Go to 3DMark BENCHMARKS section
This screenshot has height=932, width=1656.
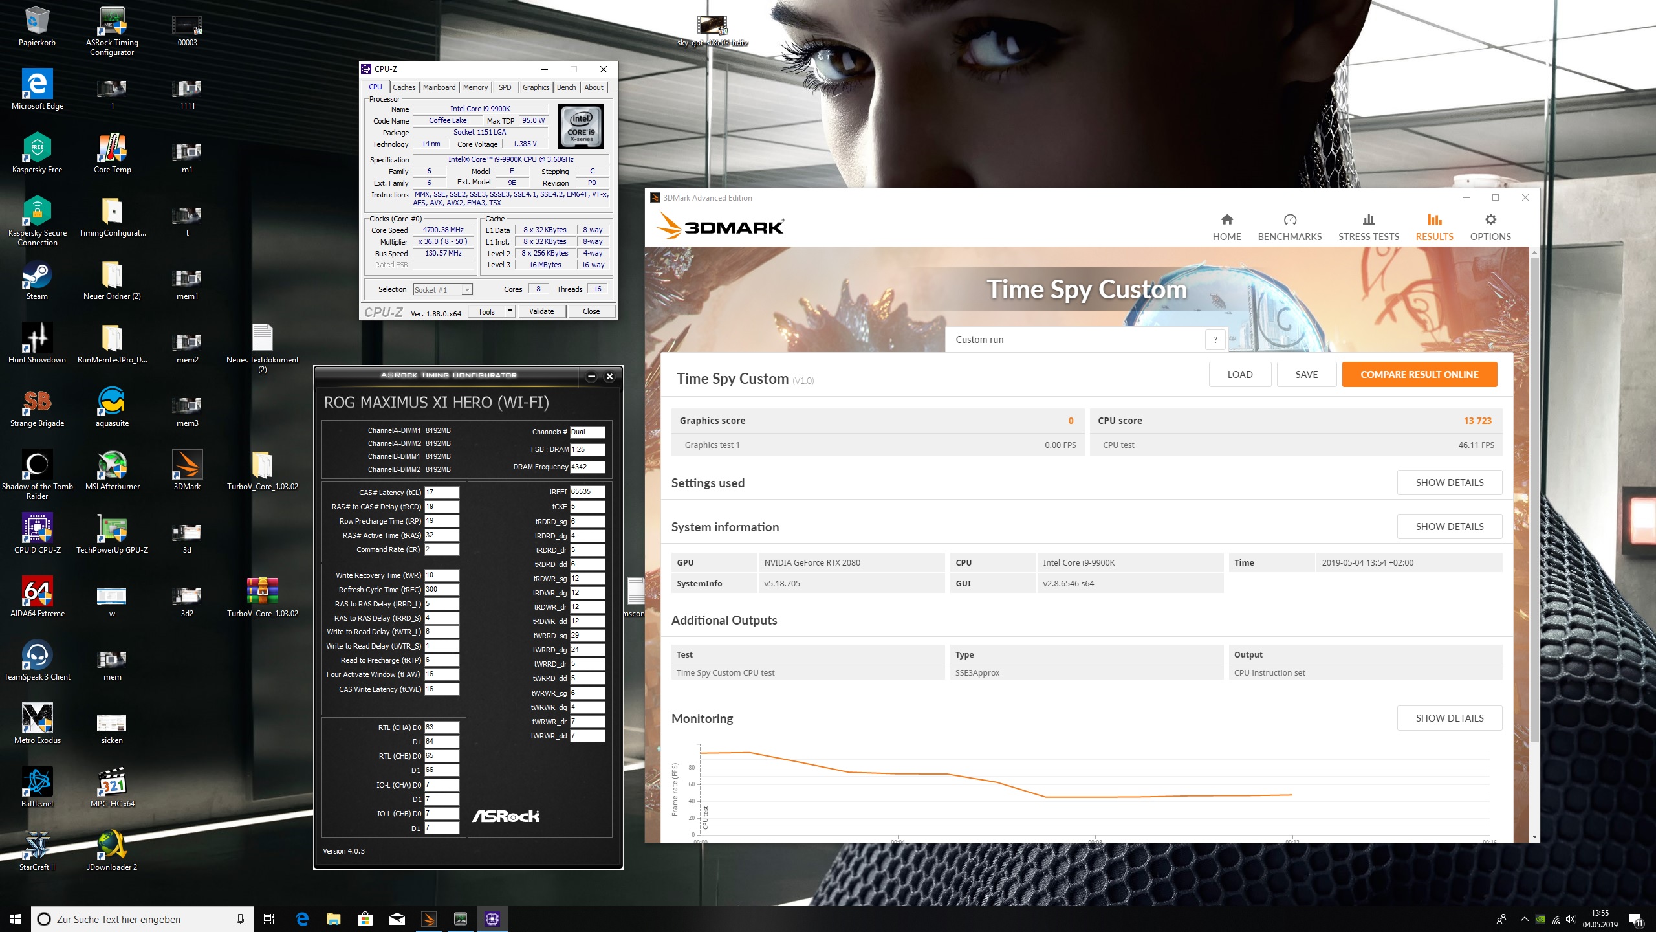(x=1289, y=227)
